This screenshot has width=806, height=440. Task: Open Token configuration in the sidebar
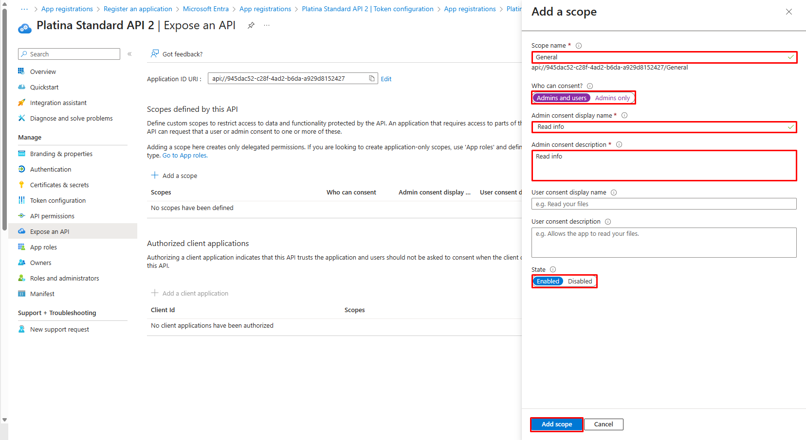(x=56, y=200)
